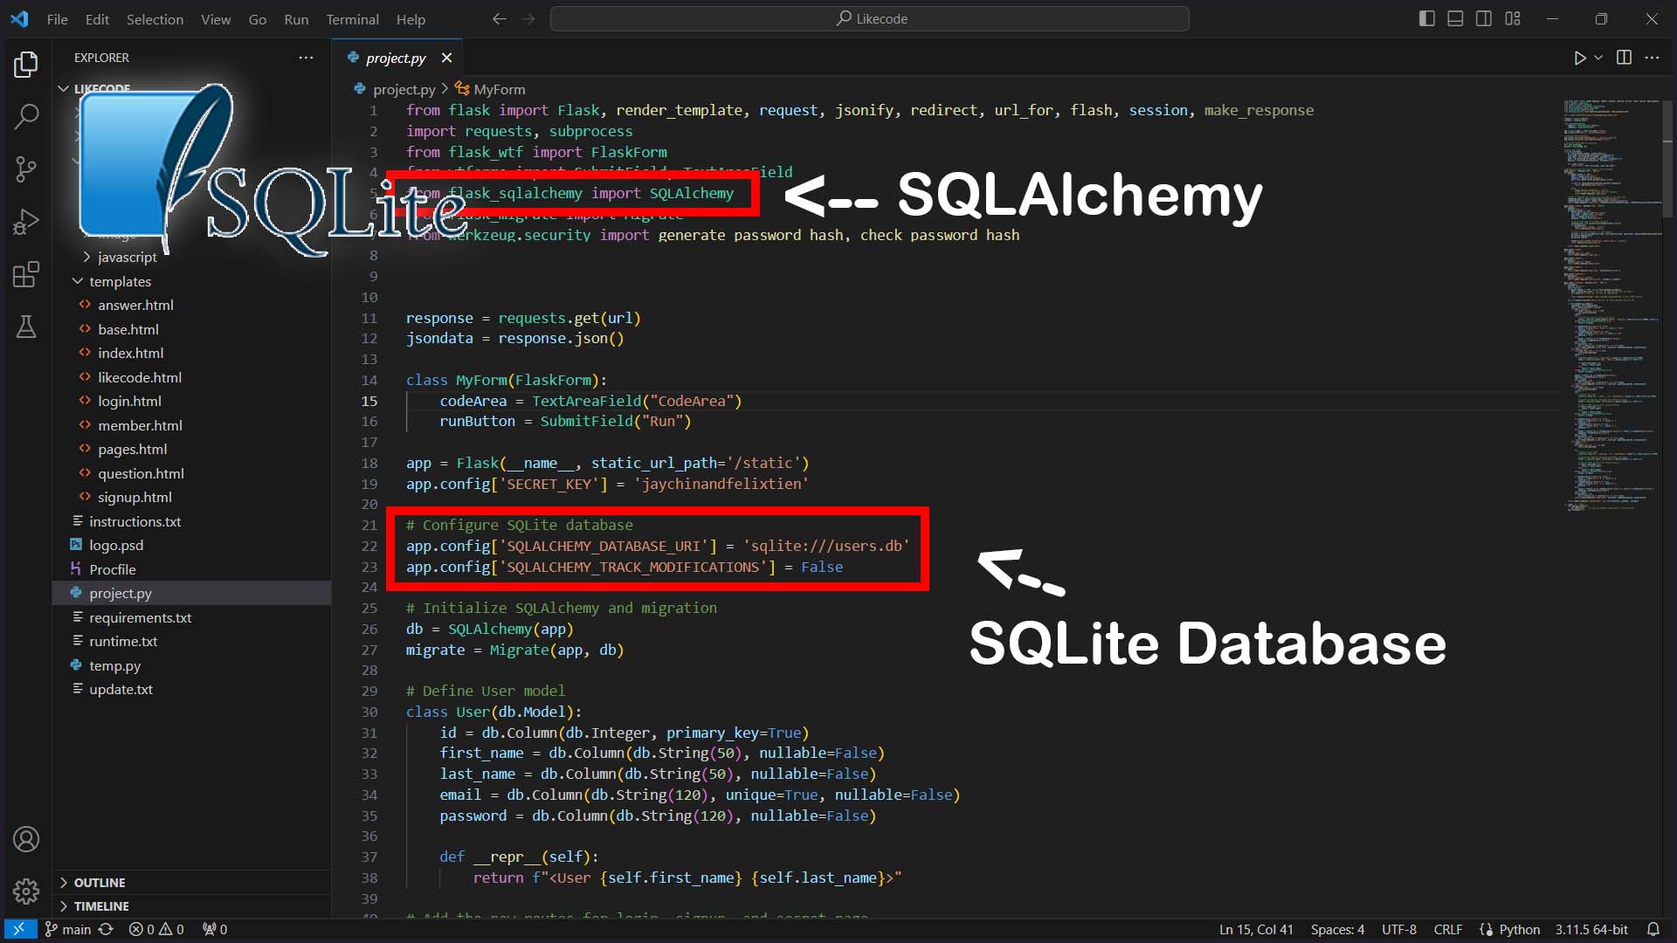Open the Accounts menu icon
Image resolution: width=1677 pixels, height=943 pixels.
[x=26, y=839]
